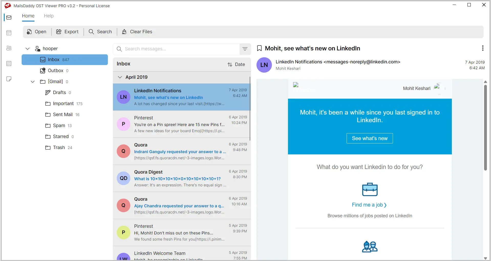Image resolution: width=491 pixels, height=261 pixels.
Task: Open the message filter options icon
Action: 245,49
